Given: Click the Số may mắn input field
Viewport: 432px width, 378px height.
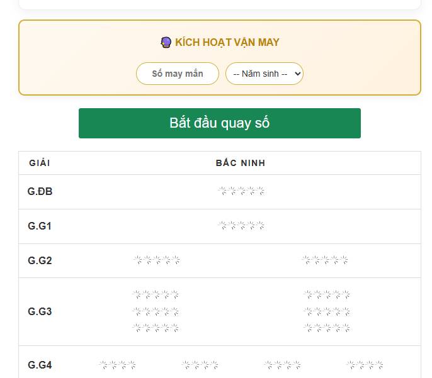Looking at the screenshot, I should pyautogui.click(x=178, y=74).
